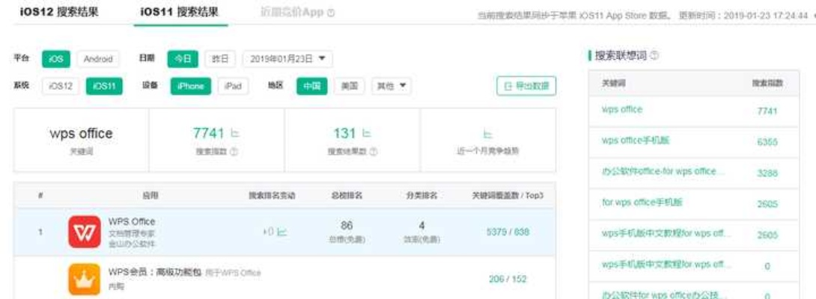Click trend icon in WPS Office ranking change
816x299 pixels.
click(x=281, y=232)
